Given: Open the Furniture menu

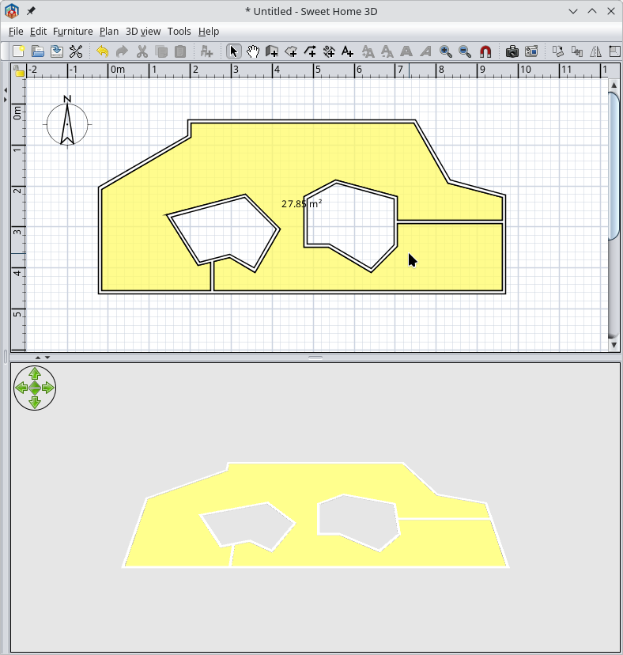Looking at the screenshot, I should 73,32.
